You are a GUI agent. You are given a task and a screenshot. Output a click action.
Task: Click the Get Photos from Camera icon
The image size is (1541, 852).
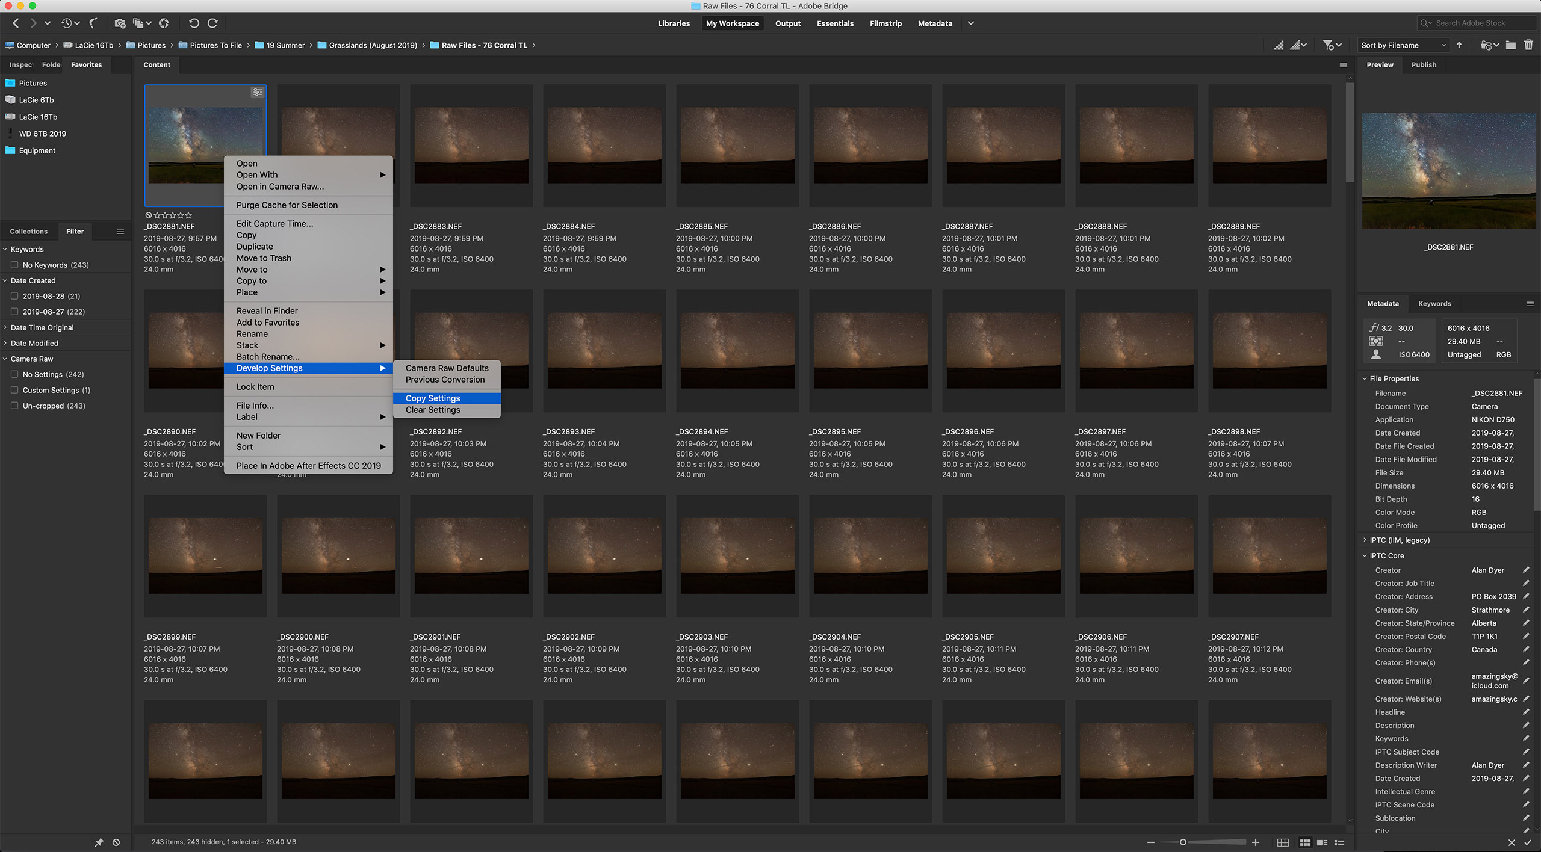[x=120, y=23]
